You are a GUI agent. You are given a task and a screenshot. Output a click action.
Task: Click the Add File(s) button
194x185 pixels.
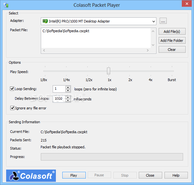[172, 32]
